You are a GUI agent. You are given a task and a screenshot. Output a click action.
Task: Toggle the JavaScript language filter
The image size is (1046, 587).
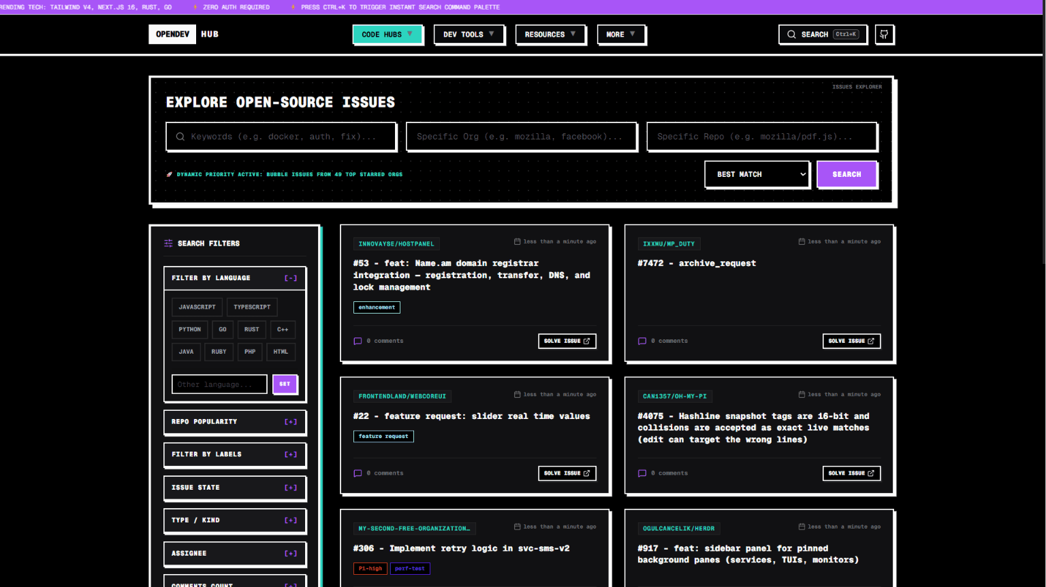(x=197, y=307)
